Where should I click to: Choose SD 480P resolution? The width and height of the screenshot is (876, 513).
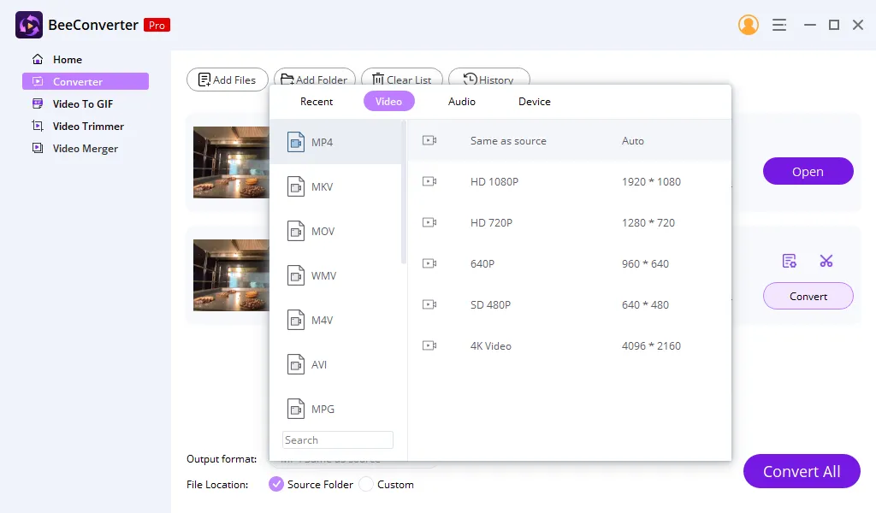569,304
